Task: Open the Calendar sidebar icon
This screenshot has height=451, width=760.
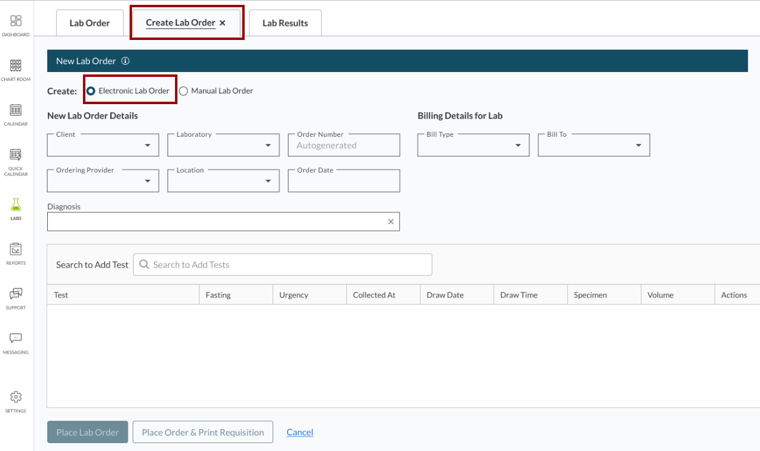Action: tap(16, 110)
